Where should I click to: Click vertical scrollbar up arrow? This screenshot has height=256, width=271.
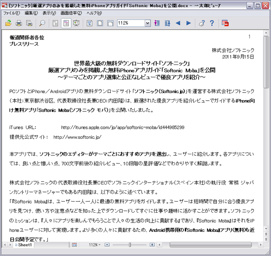(x=266, y=33)
